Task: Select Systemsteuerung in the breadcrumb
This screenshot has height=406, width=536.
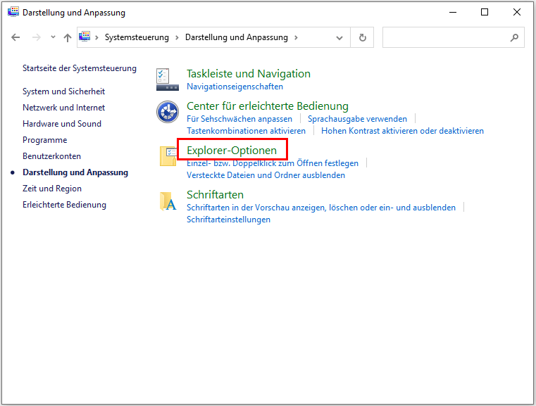Action: pos(137,37)
